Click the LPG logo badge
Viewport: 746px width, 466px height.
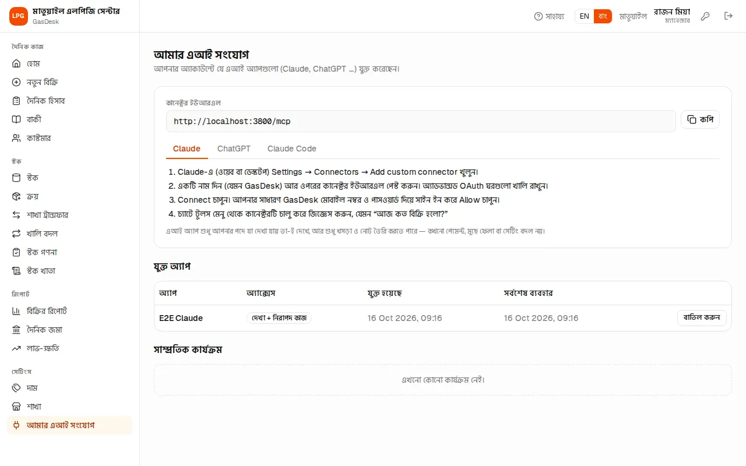click(x=19, y=16)
